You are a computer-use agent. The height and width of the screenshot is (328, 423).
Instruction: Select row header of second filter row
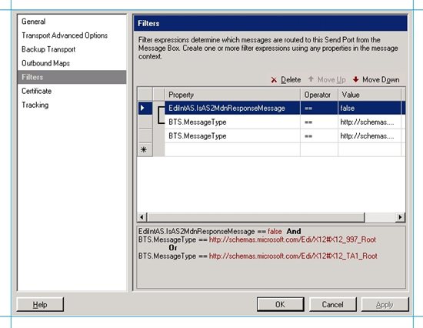pyautogui.click(x=145, y=122)
